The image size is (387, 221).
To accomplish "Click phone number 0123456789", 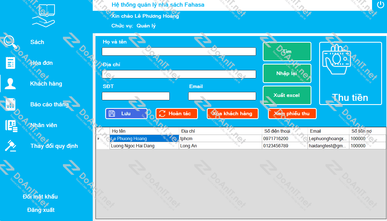I will (x=285, y=146).
